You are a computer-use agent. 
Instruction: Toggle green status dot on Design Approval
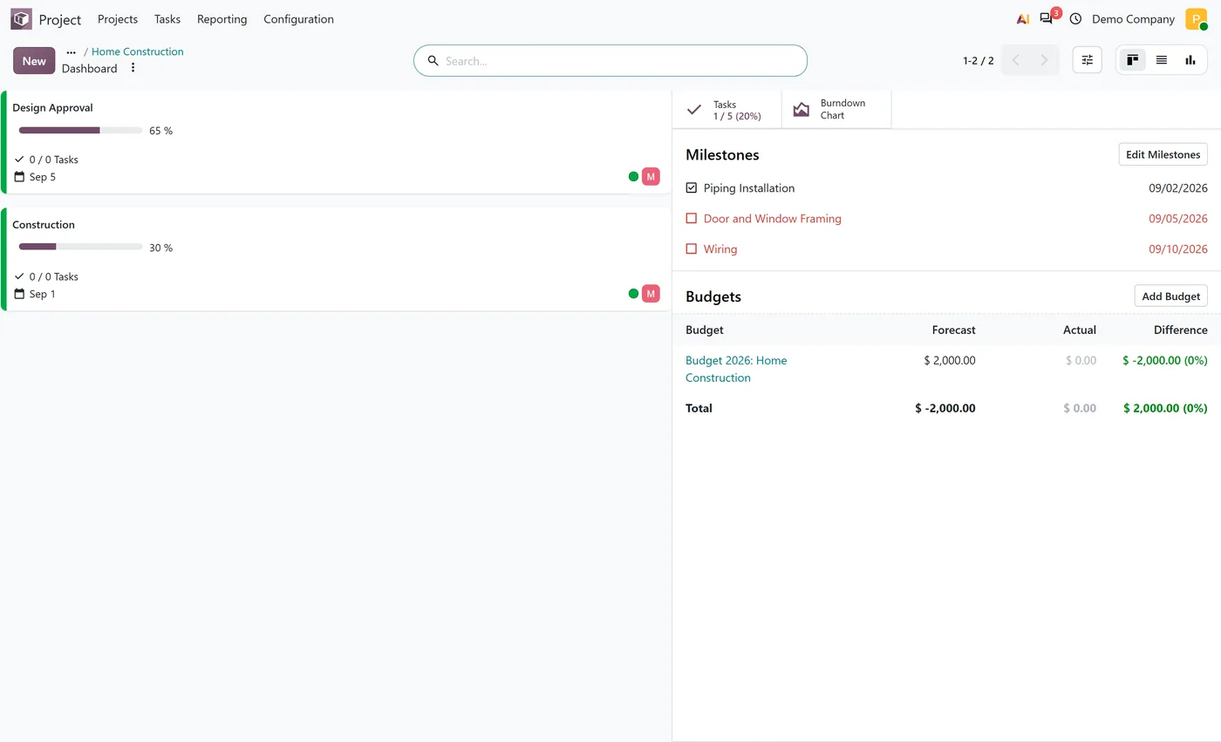click(x=633, y=176)
